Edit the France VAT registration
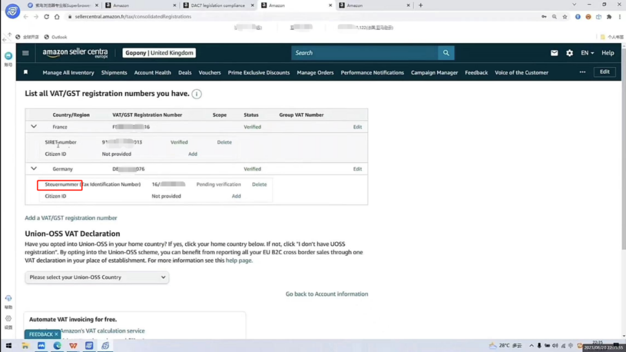 tap(357, 127)
